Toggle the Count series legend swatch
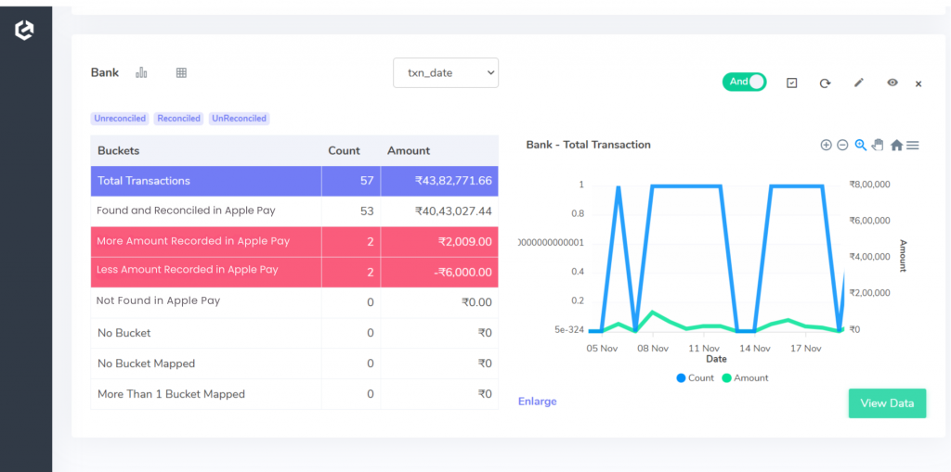951x472 pixels. click(681, 378)
